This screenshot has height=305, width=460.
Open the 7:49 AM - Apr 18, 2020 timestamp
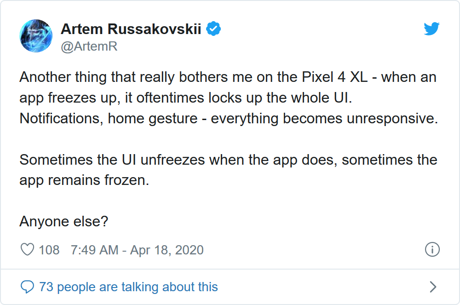[x=137, y=250]
